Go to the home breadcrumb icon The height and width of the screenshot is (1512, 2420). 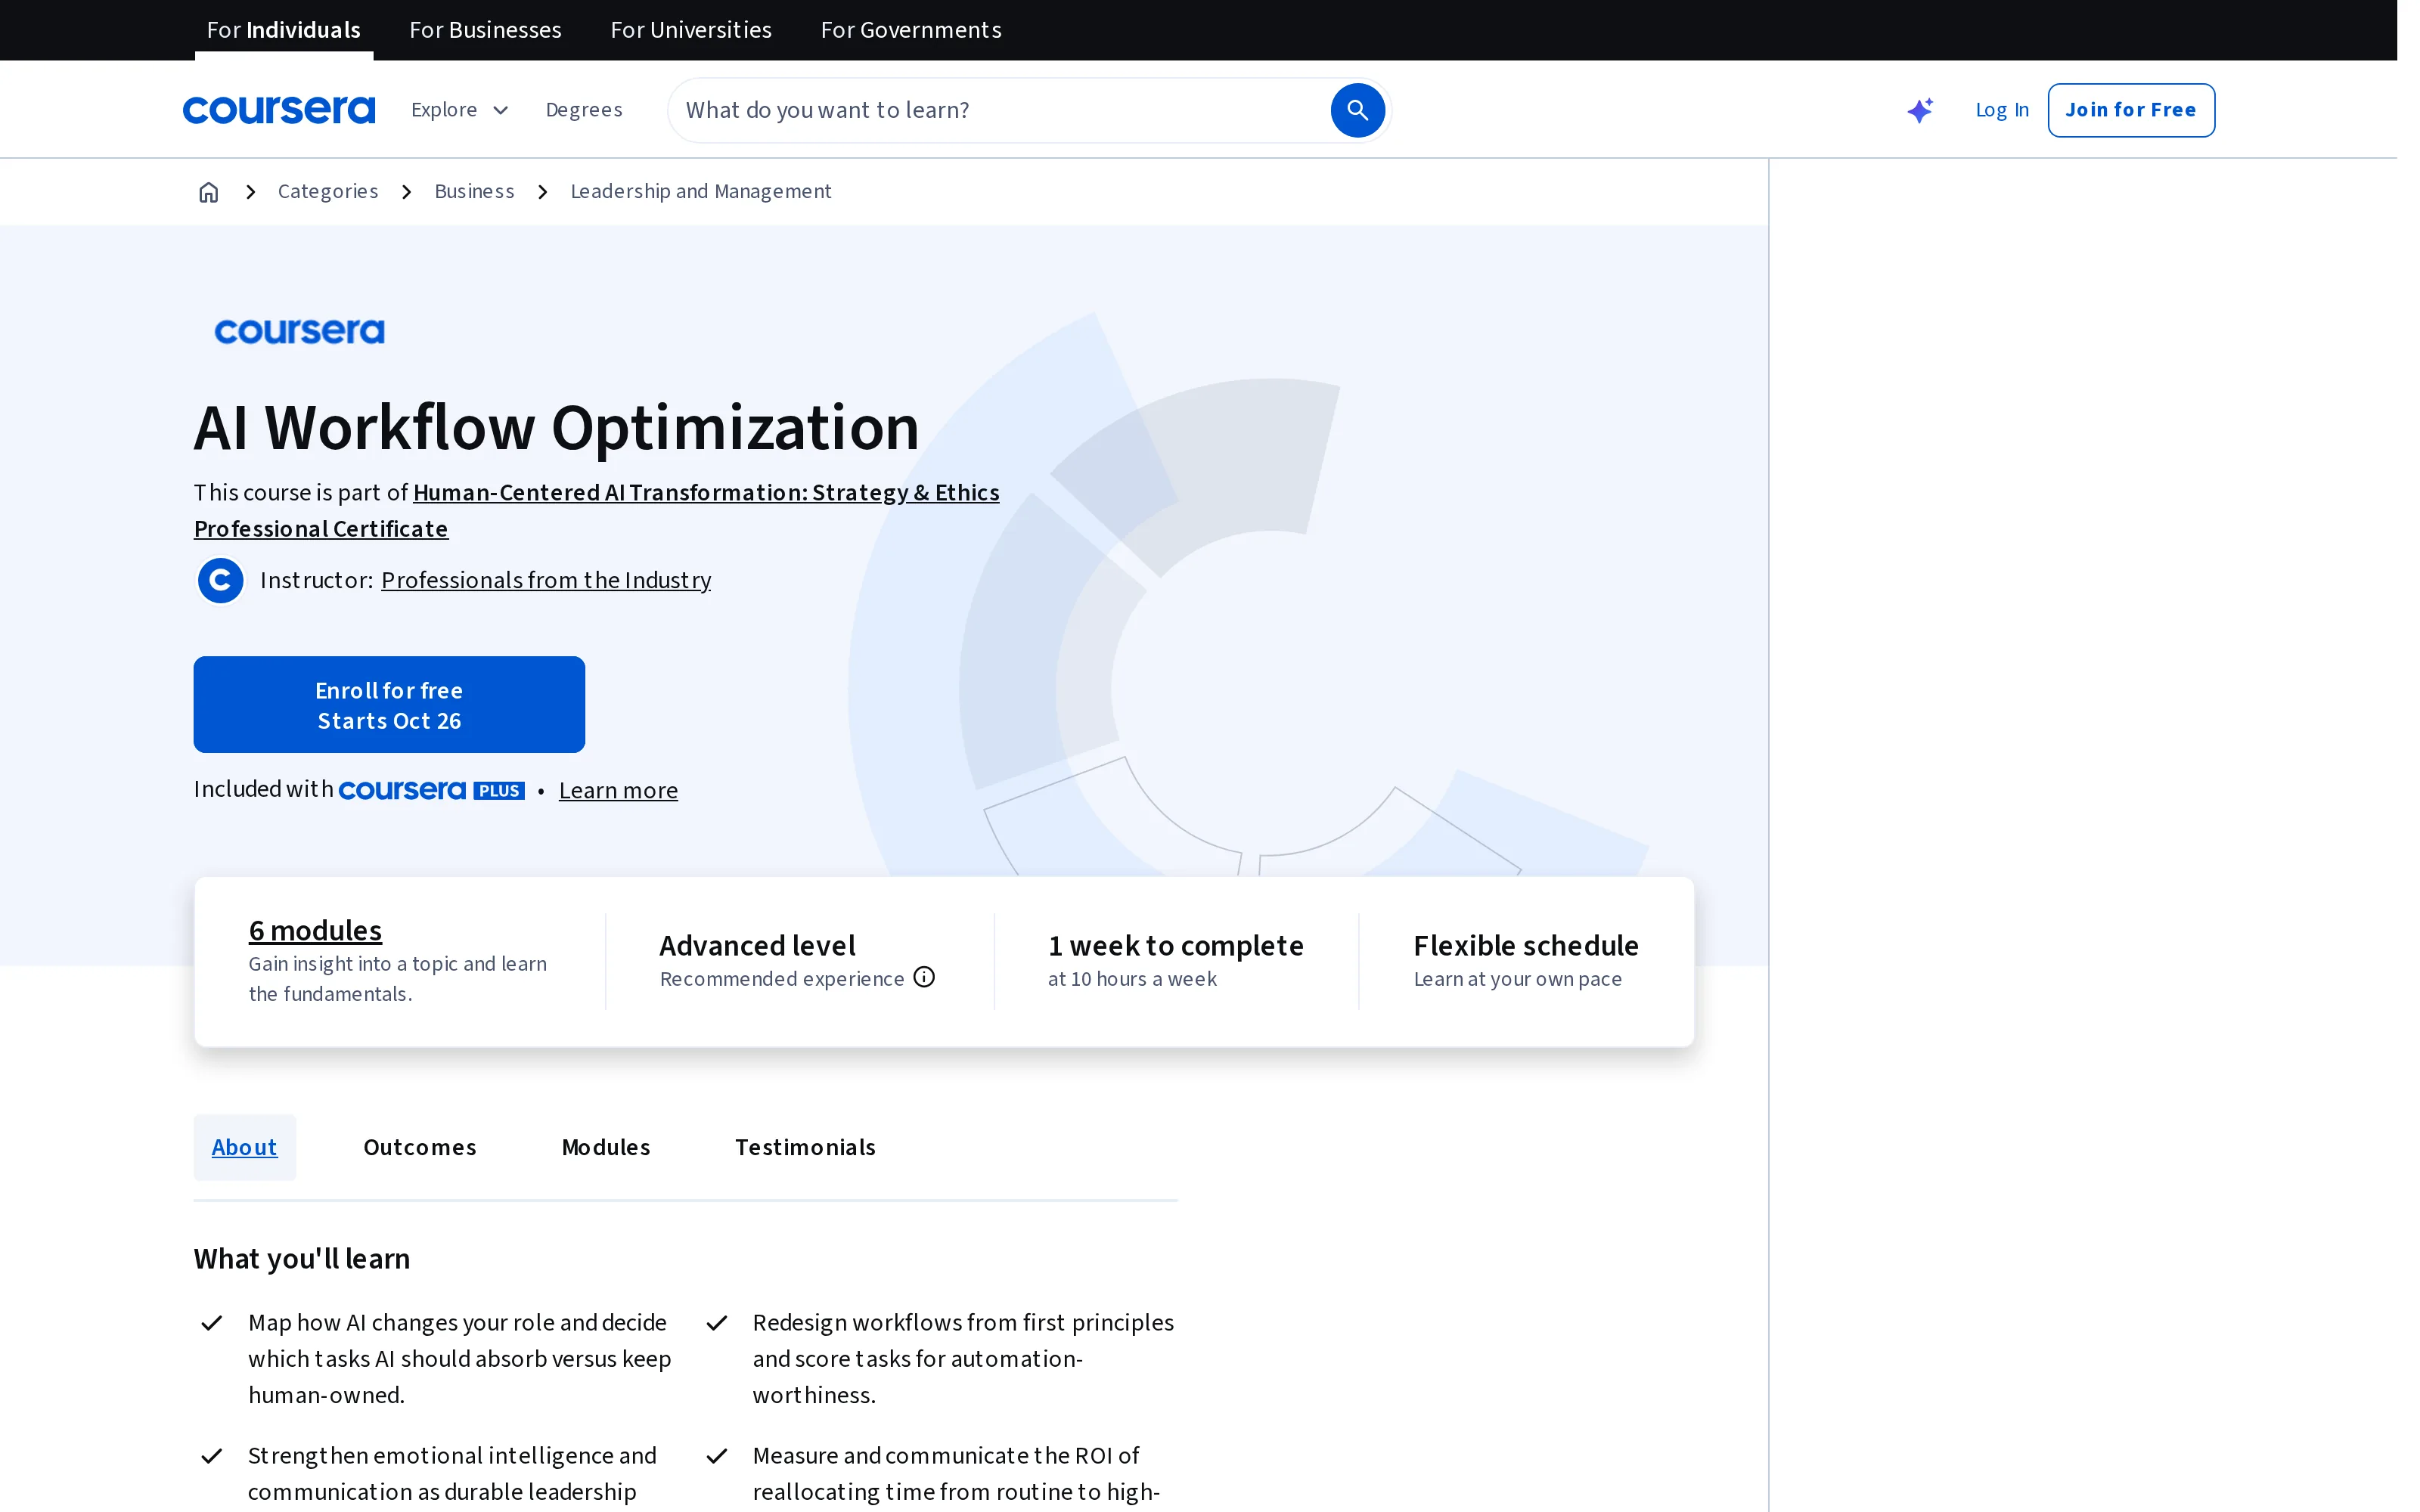208,192
